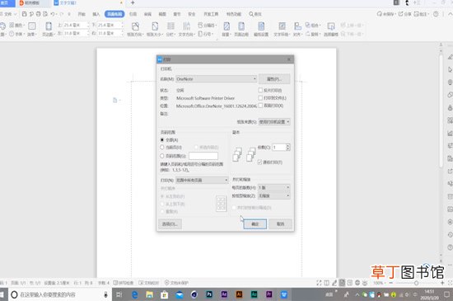Confirm printing with the OK (确定) button
This screenshot has width=453, height=301.
(255, 224)
